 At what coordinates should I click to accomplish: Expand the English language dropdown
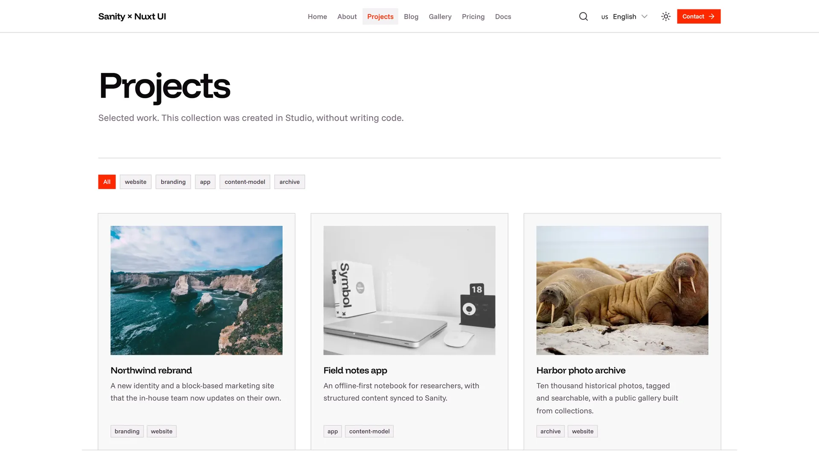(x=624, y=17)
